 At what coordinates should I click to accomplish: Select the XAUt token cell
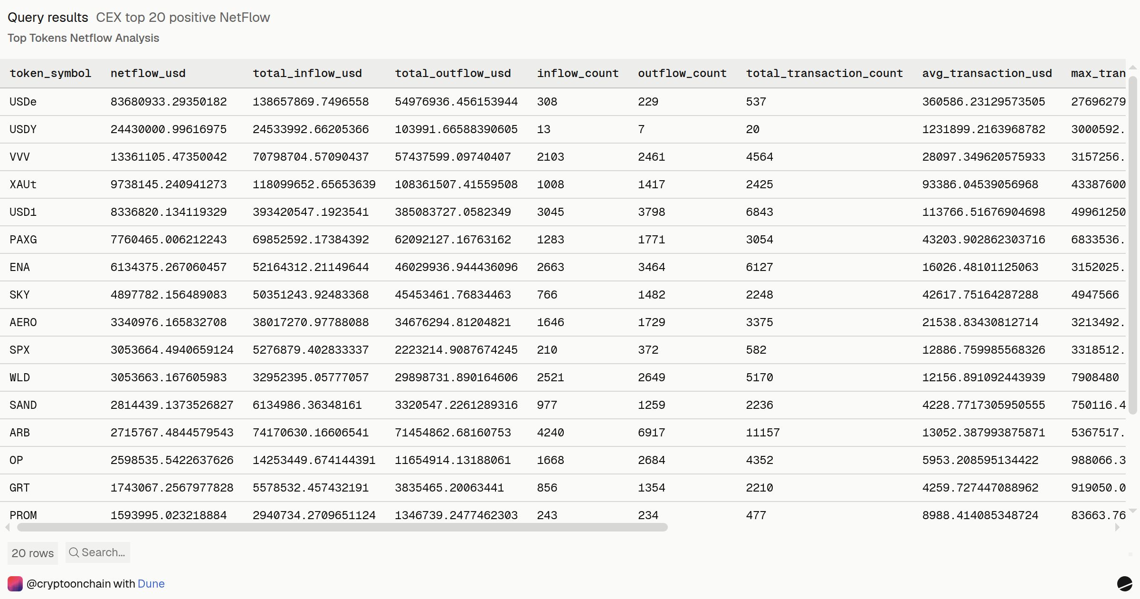tap(23, 184)
